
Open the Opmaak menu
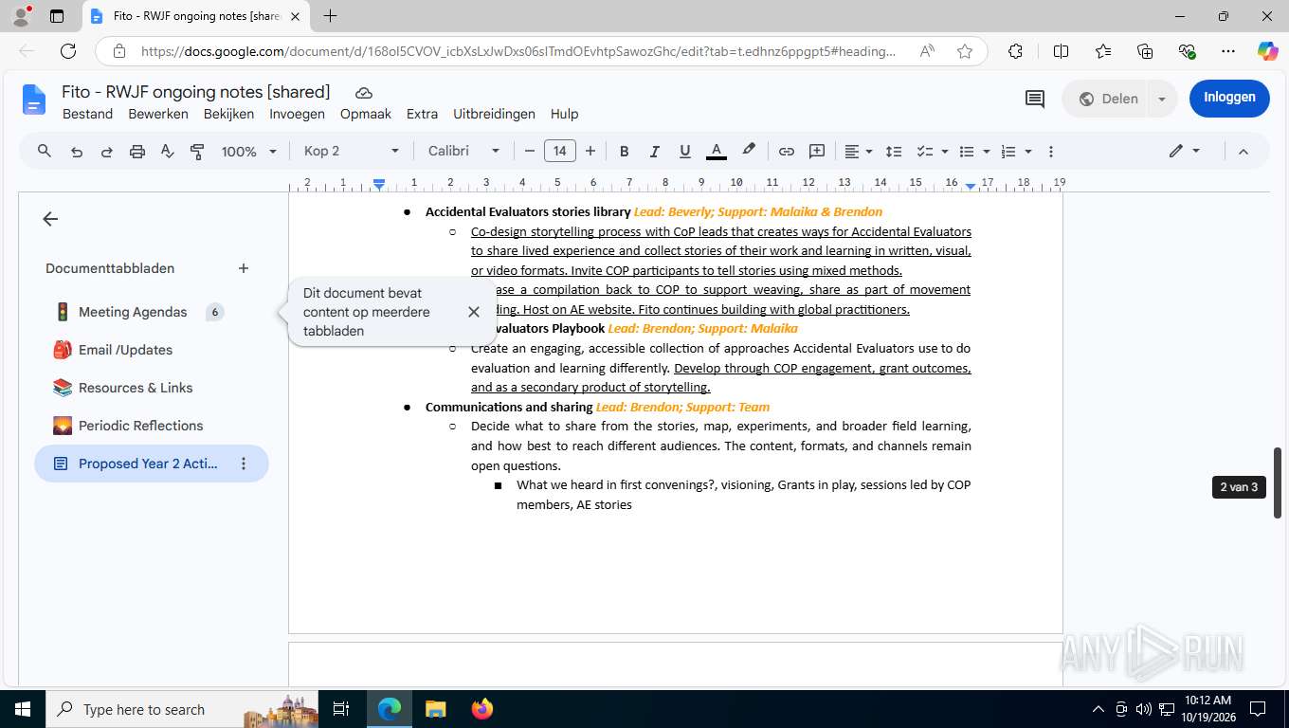366,114
